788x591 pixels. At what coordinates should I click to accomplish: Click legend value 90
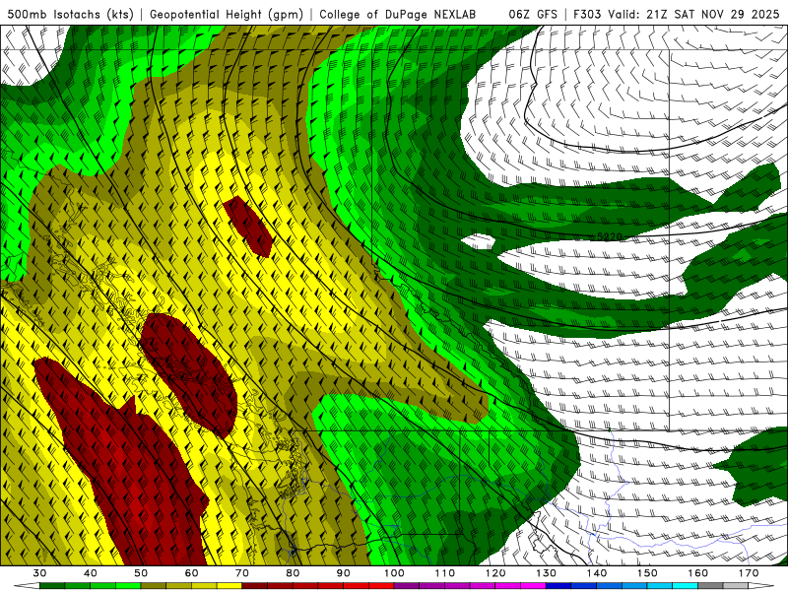click(x=343, y=573)
